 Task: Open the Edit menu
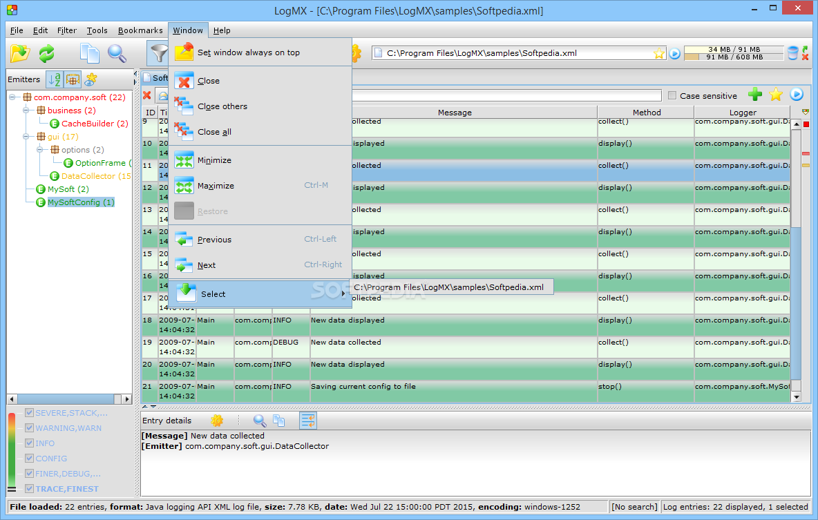point(40,30)
